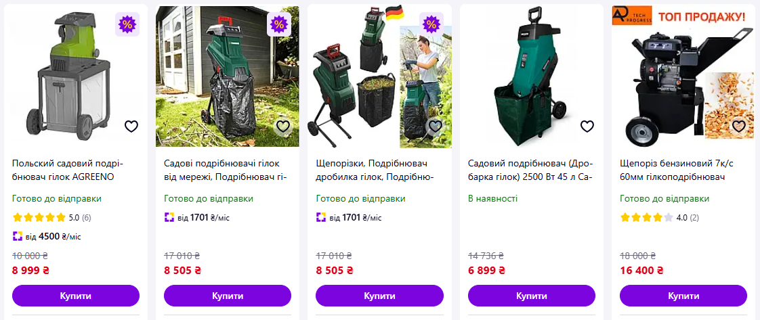This screenshot has height=320, width=760.
Task: Favorite the gasoline Щепоріз бензиновий chipper
Action: click(x=739, y=127)
